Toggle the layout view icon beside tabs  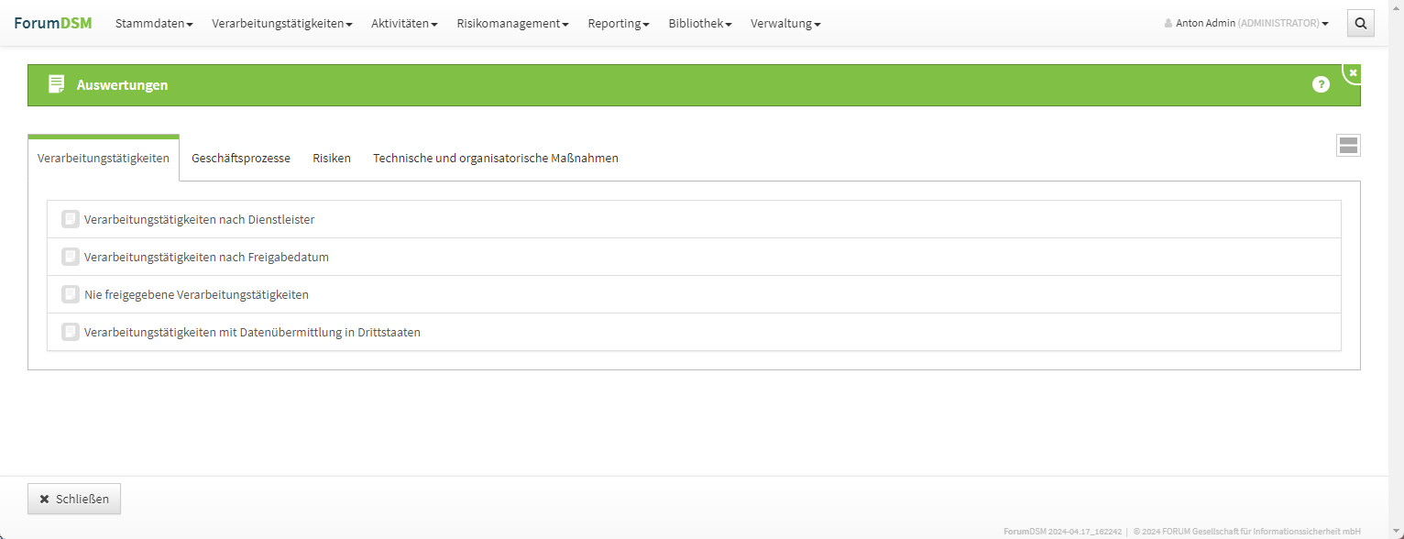[x=1348, y=145]
